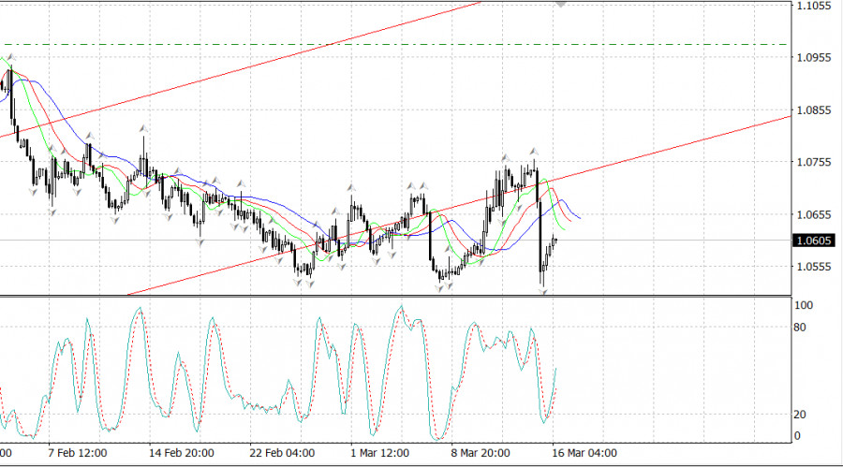The height and width of the screenshot is (467, 843).
Task: Click the current price tag 1.0605
Action: [813, 241]
